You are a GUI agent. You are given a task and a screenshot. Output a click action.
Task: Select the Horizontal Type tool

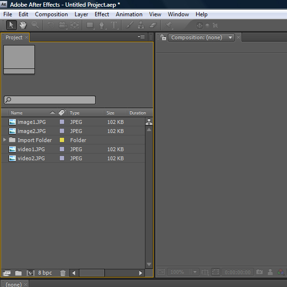[x=114, y=25]
